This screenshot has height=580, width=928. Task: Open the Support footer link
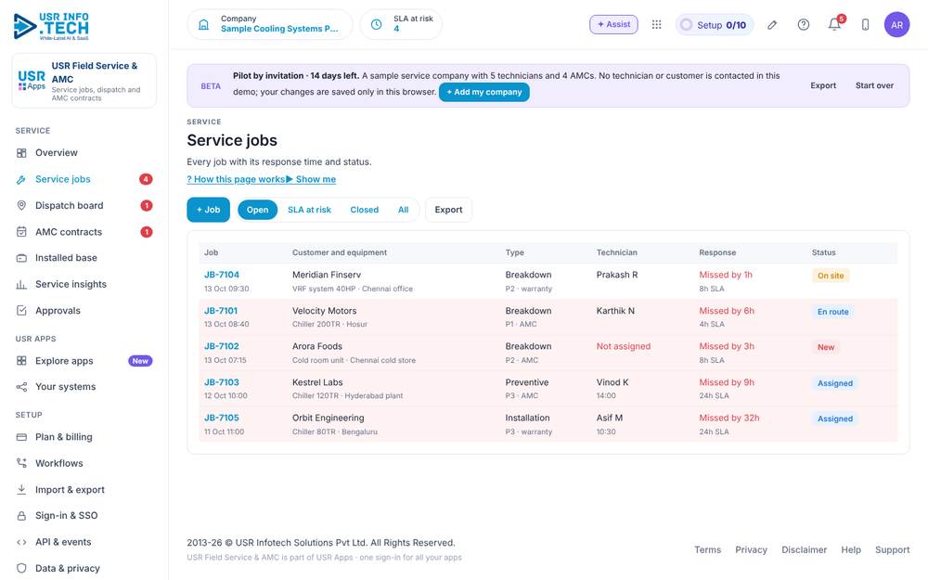pyautogui.click(x=892, y=549)
